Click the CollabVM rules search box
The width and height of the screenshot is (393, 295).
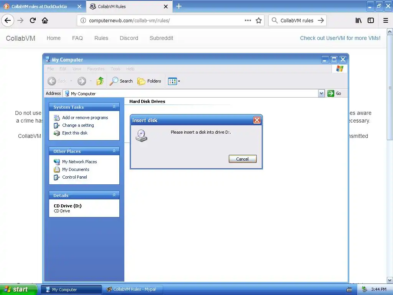[297, 21]
